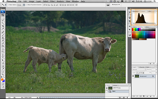Screen dimensions: 158x99
Task: Hide the Background layer eye icon
Action: click(x=133, y=76)
